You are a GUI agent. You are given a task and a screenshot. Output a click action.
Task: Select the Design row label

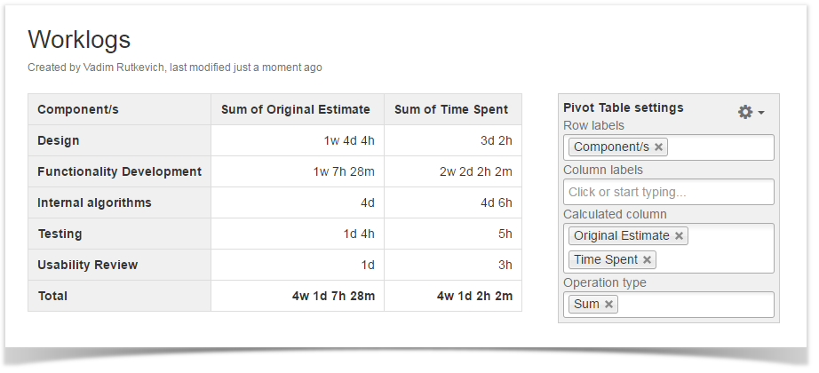coord(59,140)
